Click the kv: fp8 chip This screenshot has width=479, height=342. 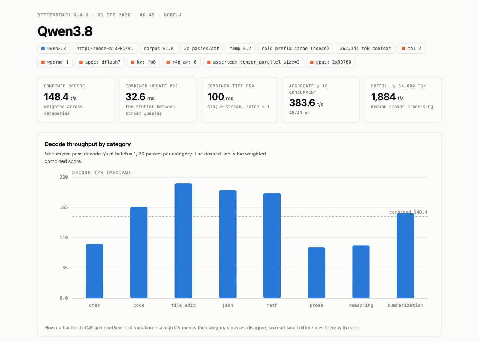tap(143, 62)
